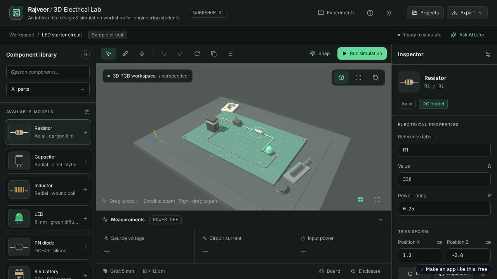
Task: Add the PN diode with plus icon
Action: pos(85,247)
